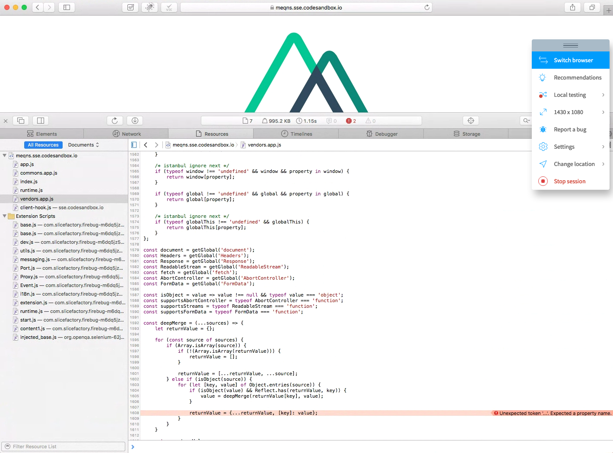The width and height of the screenshot is (613, 453).
Task: Click the Local testing arrow chevron
Action: (603, 95)
